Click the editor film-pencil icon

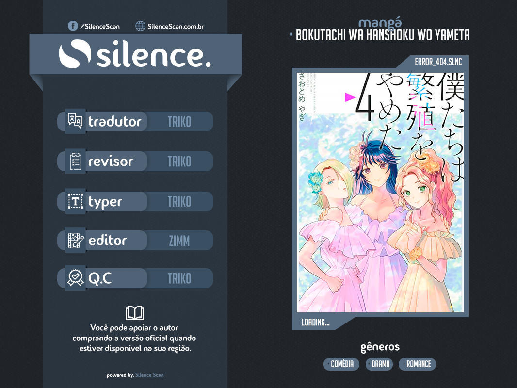click(75, 240)
